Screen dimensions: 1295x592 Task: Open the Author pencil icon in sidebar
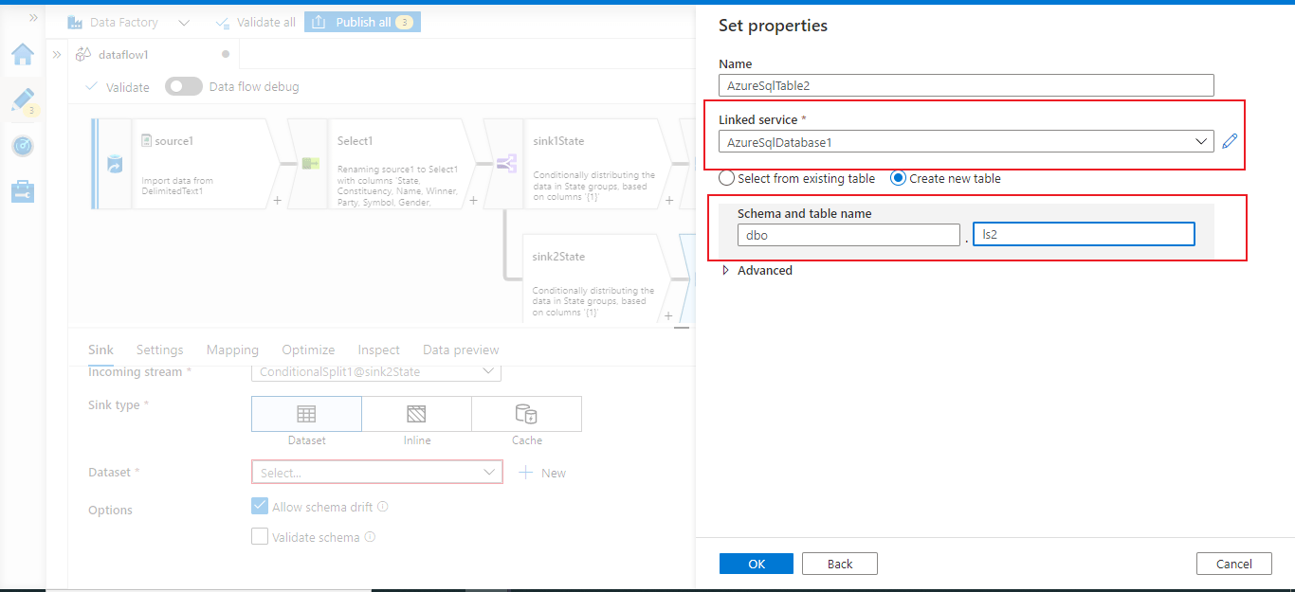[23, 99]
